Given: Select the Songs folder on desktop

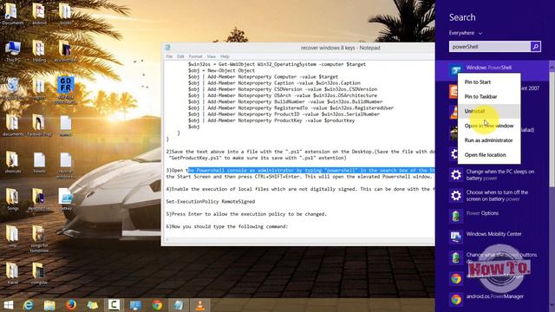Looking at the screenshot, I should 13,199.
